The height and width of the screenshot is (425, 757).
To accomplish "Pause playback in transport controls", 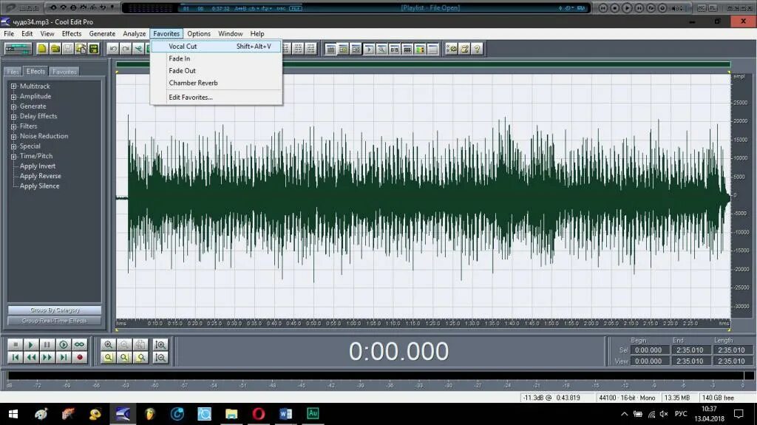I will tap(47, 344).
